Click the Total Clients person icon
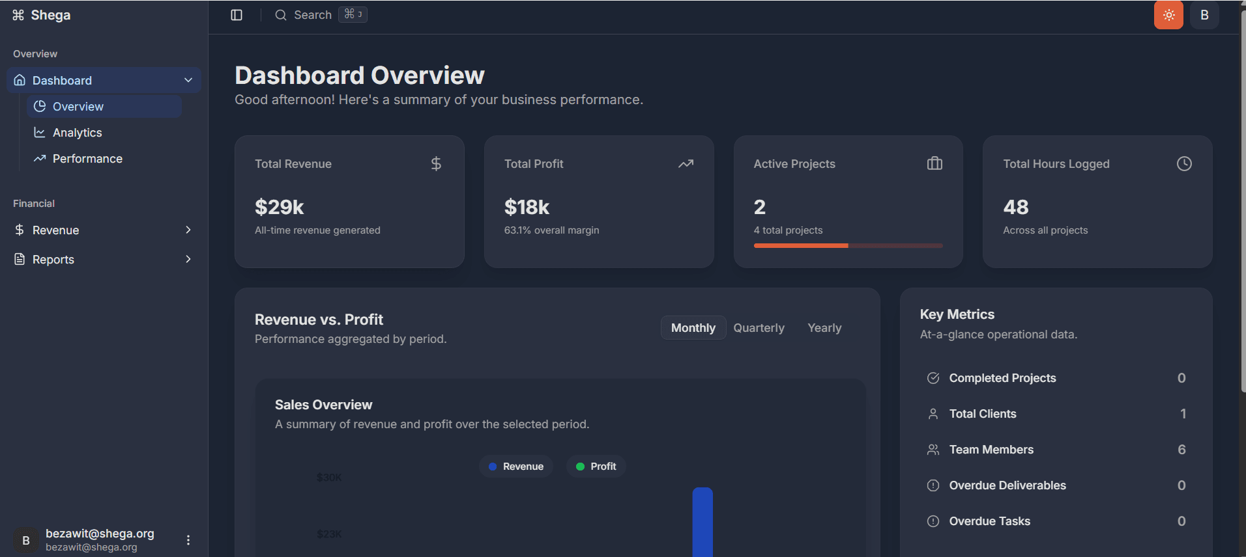This screenshot has height=557, width=1246. click(933, 414)
